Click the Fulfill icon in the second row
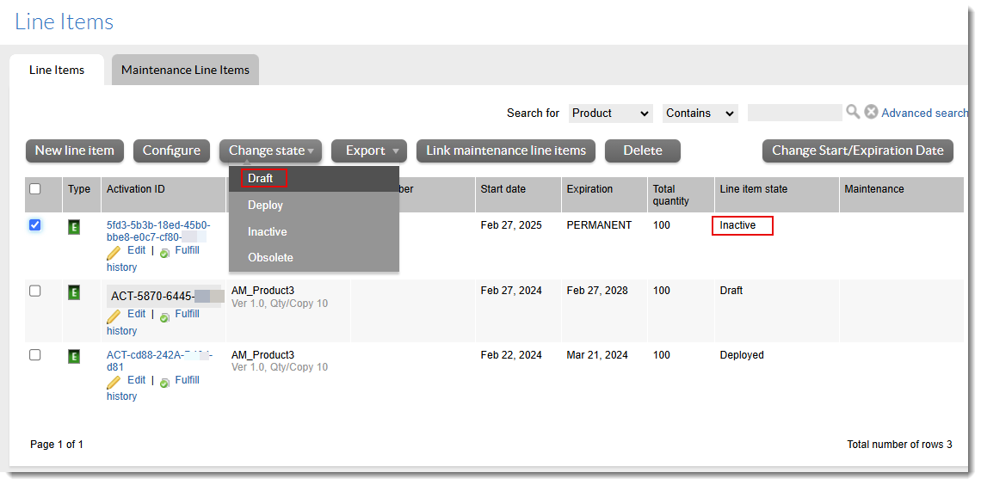Viewport: 981px width, 485px height. [164, 316]
